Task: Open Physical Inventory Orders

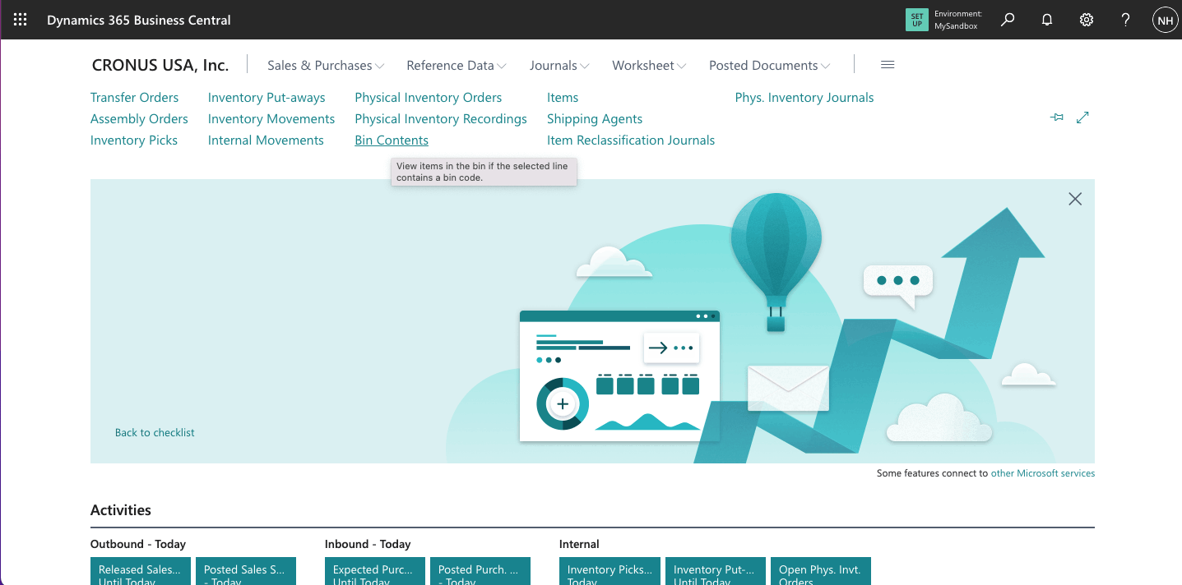Action: pos(429,98)
